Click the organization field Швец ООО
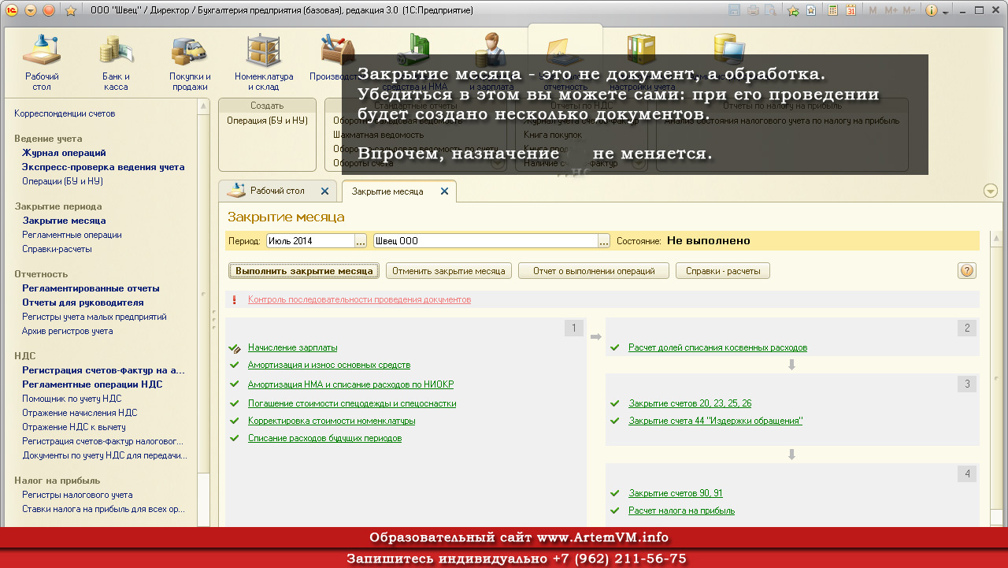This screenshot has width=1008, height=568. click(485, 241)
